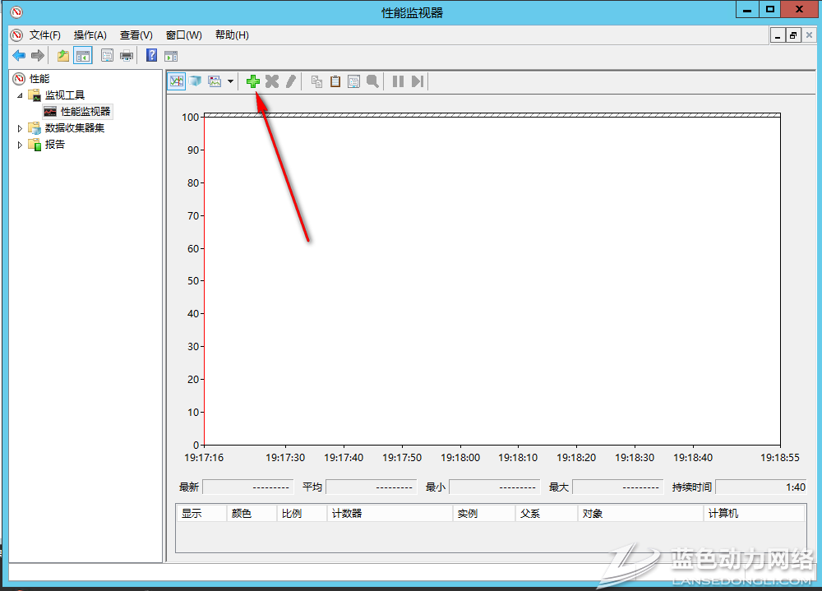
Task: Freeze display with the pause button
Action: click(398, 81)
